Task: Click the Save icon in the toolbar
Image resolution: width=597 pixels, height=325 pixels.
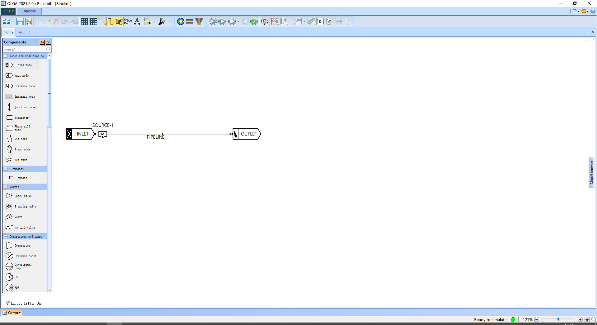Action: (x=20, y=21)
